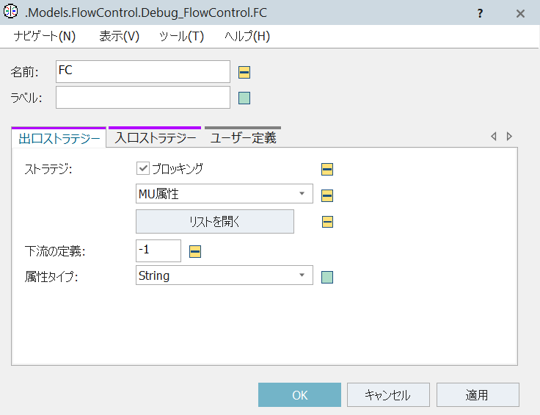Click the 名前: label text
The height and width of the screenshot is (415, 540).
(24, 72)
